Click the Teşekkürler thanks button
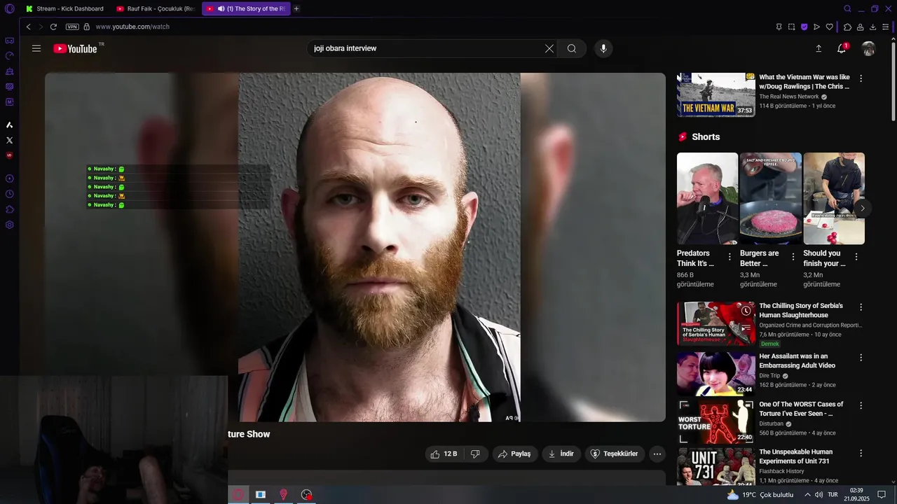The image size is (897, 504). (x=615, y=454)
